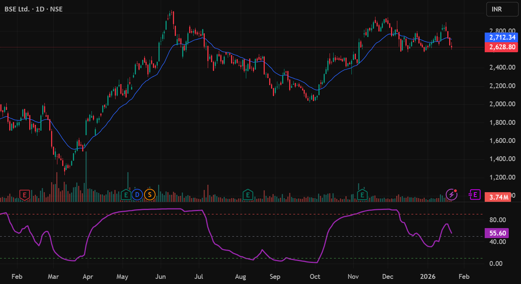
Task: Click the ≈E estimated earnings icon
Action: pyautogui.click(x=475, y=194)
